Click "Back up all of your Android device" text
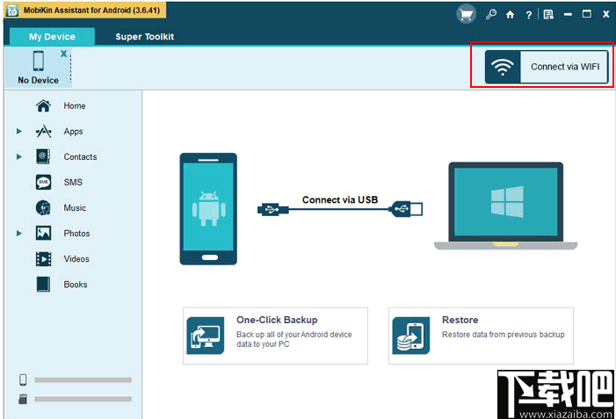This screenshot has width=616, height=419. [x=294, y=335]
